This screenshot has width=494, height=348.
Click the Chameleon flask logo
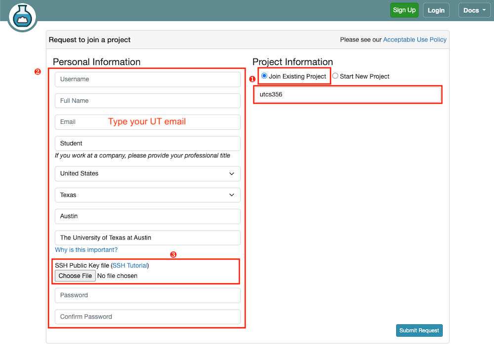pos(22,17)
